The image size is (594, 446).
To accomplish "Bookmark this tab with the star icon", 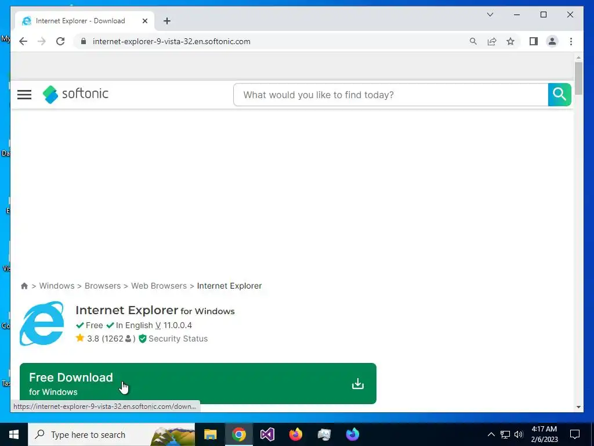I will 510,41.
